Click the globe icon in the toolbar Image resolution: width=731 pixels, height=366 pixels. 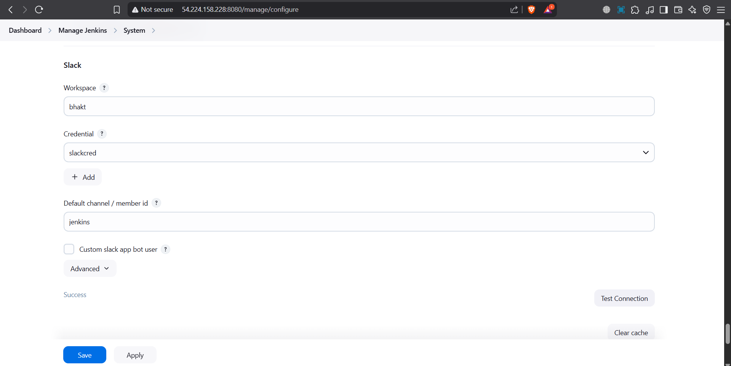pyautogui.click(x=606, y=10)
